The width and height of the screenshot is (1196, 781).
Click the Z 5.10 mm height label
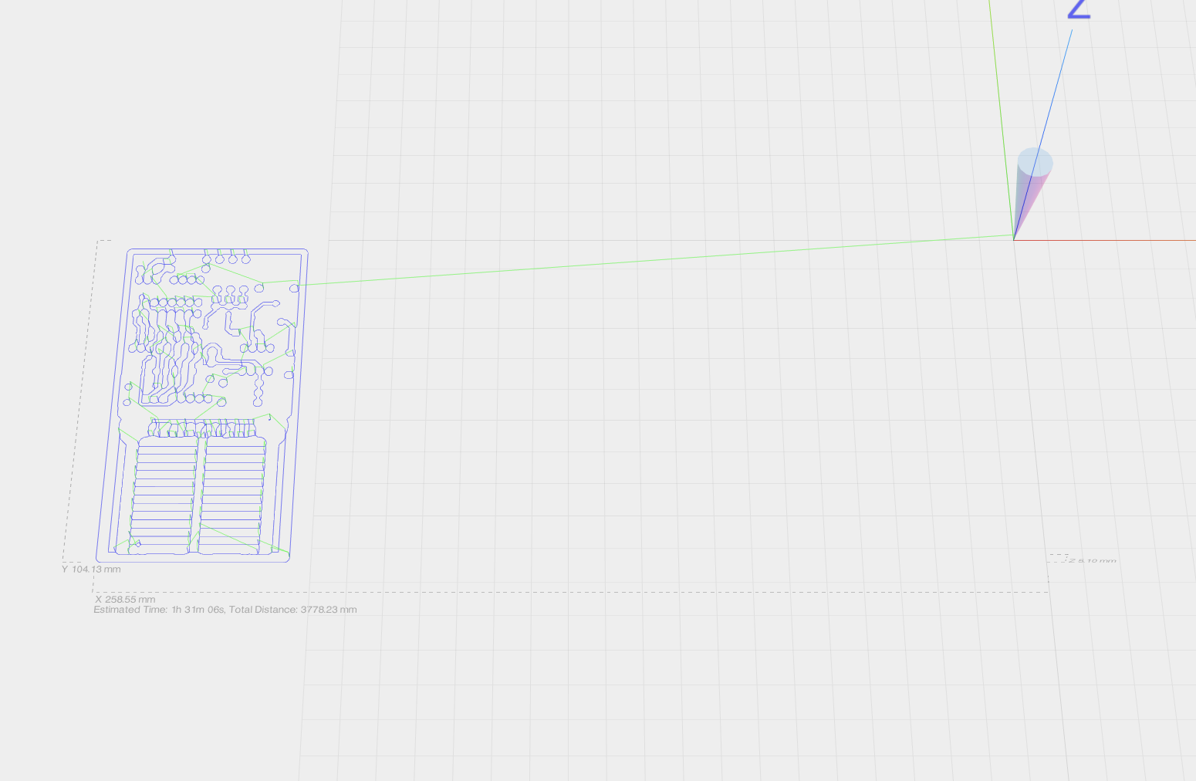point(1090,560)
